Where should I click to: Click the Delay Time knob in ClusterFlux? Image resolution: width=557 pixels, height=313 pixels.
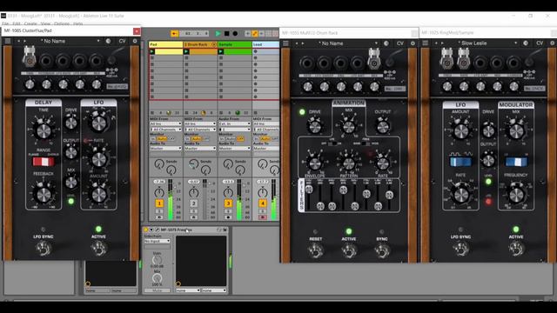click(44, 131)
